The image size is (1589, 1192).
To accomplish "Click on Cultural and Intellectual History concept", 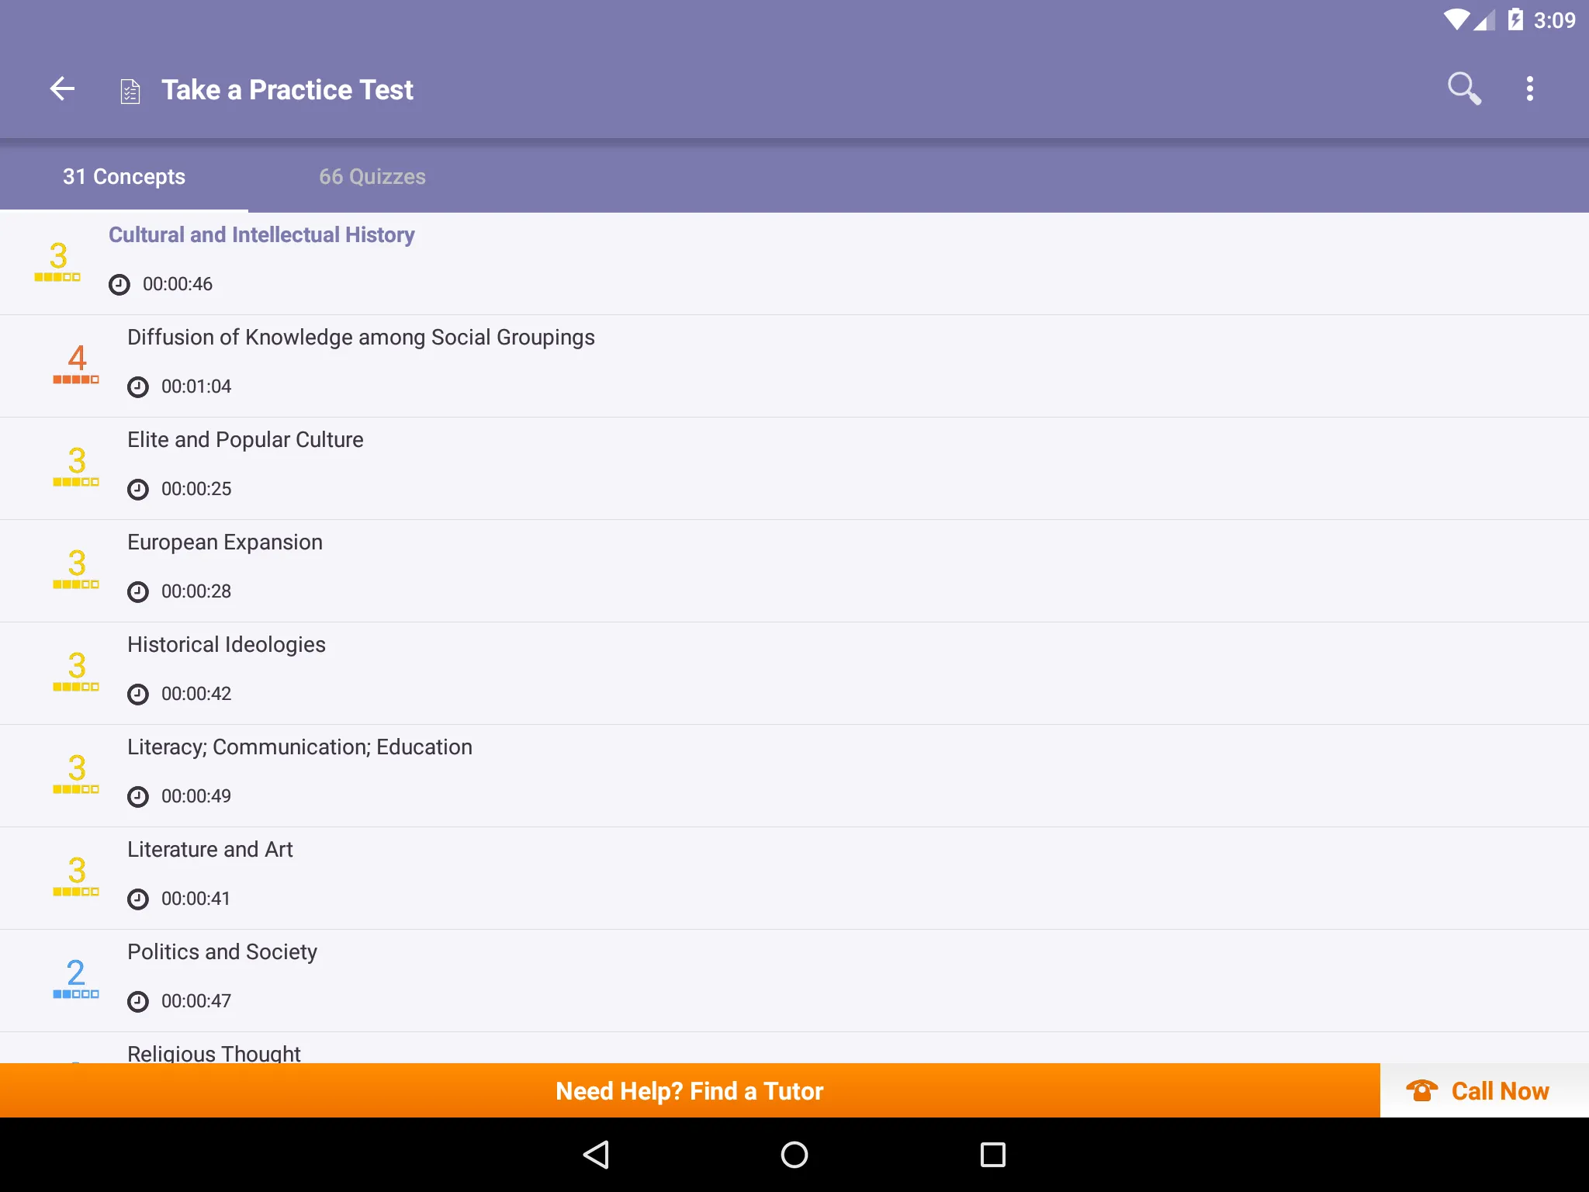I will point(263,235).
